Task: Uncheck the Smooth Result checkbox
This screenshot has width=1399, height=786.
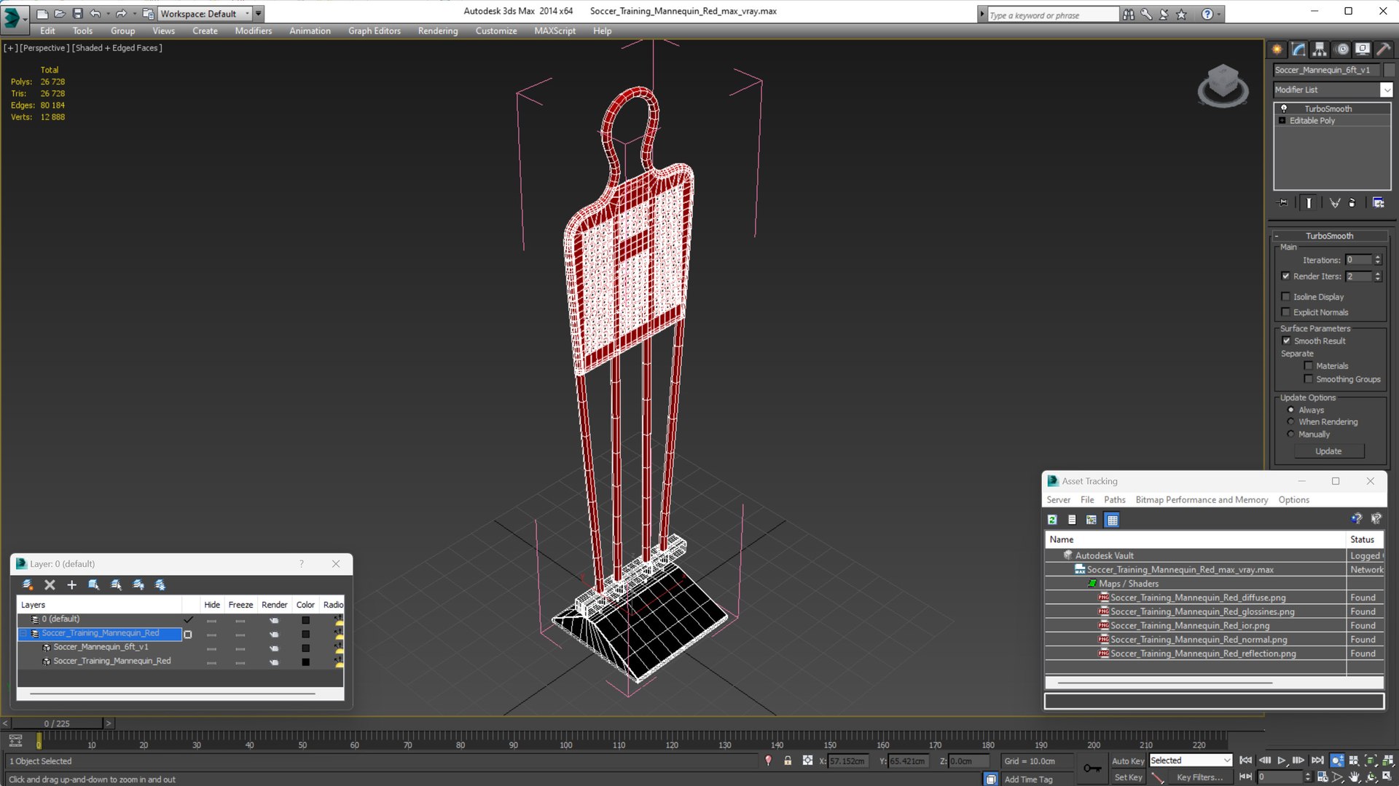Action: coord(1286,341)
